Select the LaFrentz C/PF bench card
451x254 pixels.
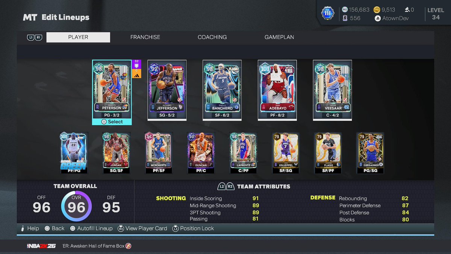tap(244, 153)
